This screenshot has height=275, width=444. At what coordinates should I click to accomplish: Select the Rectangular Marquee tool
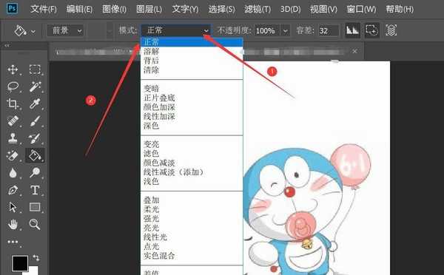point(35,69)
